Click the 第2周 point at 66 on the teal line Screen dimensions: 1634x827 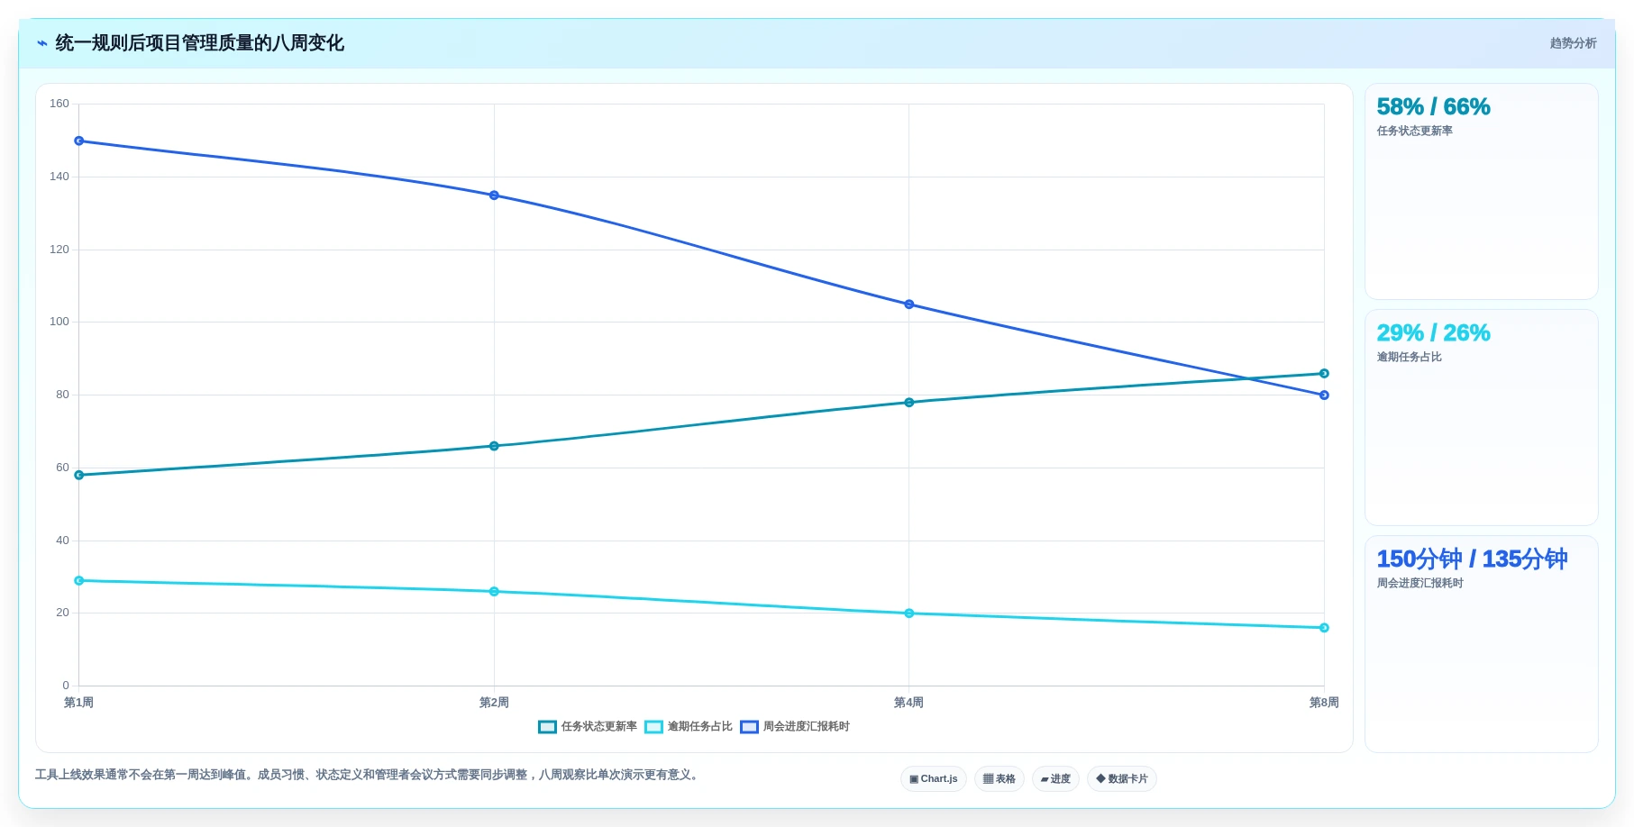[494, 446]
